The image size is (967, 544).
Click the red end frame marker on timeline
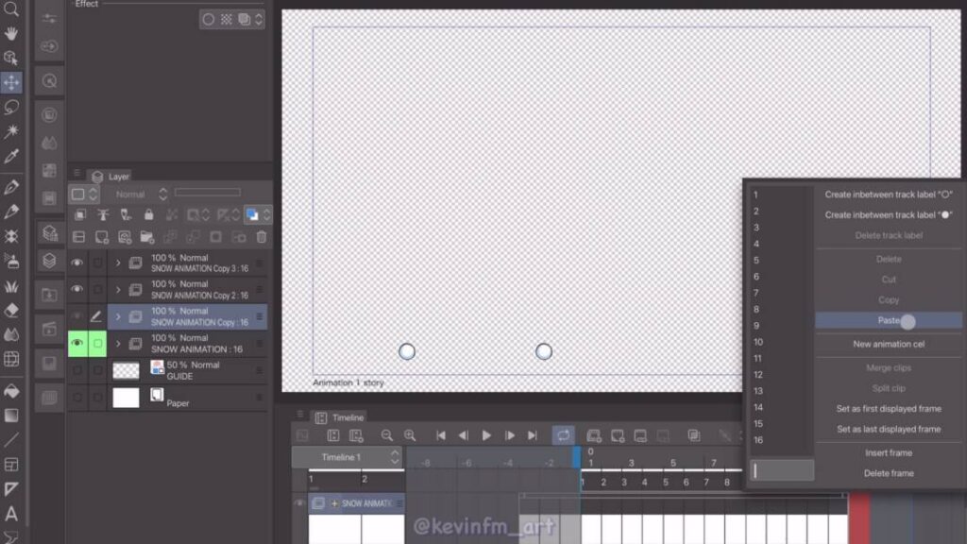click(859, 518)
